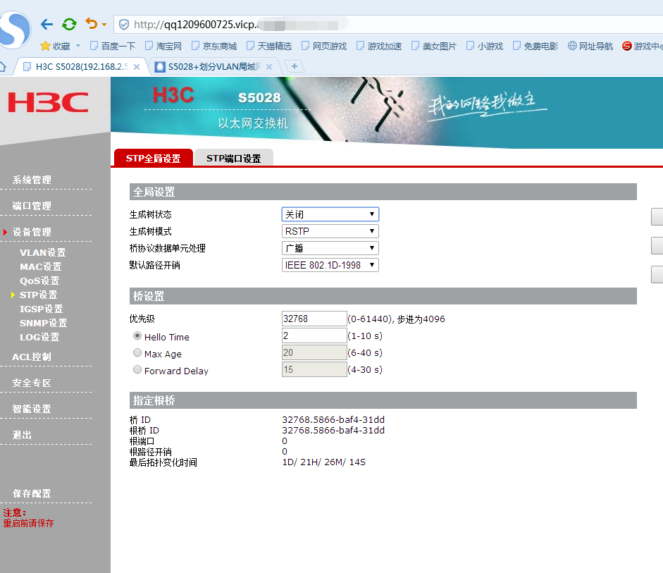Open SNMP设置 in sidebar
663x573 pixels.
43,323
